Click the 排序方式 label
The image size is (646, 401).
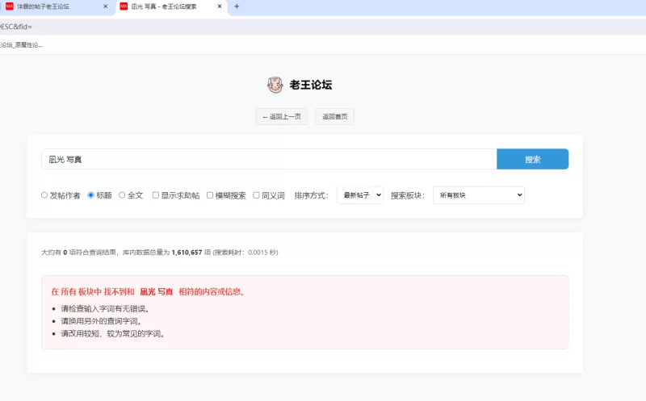point(311,195)
